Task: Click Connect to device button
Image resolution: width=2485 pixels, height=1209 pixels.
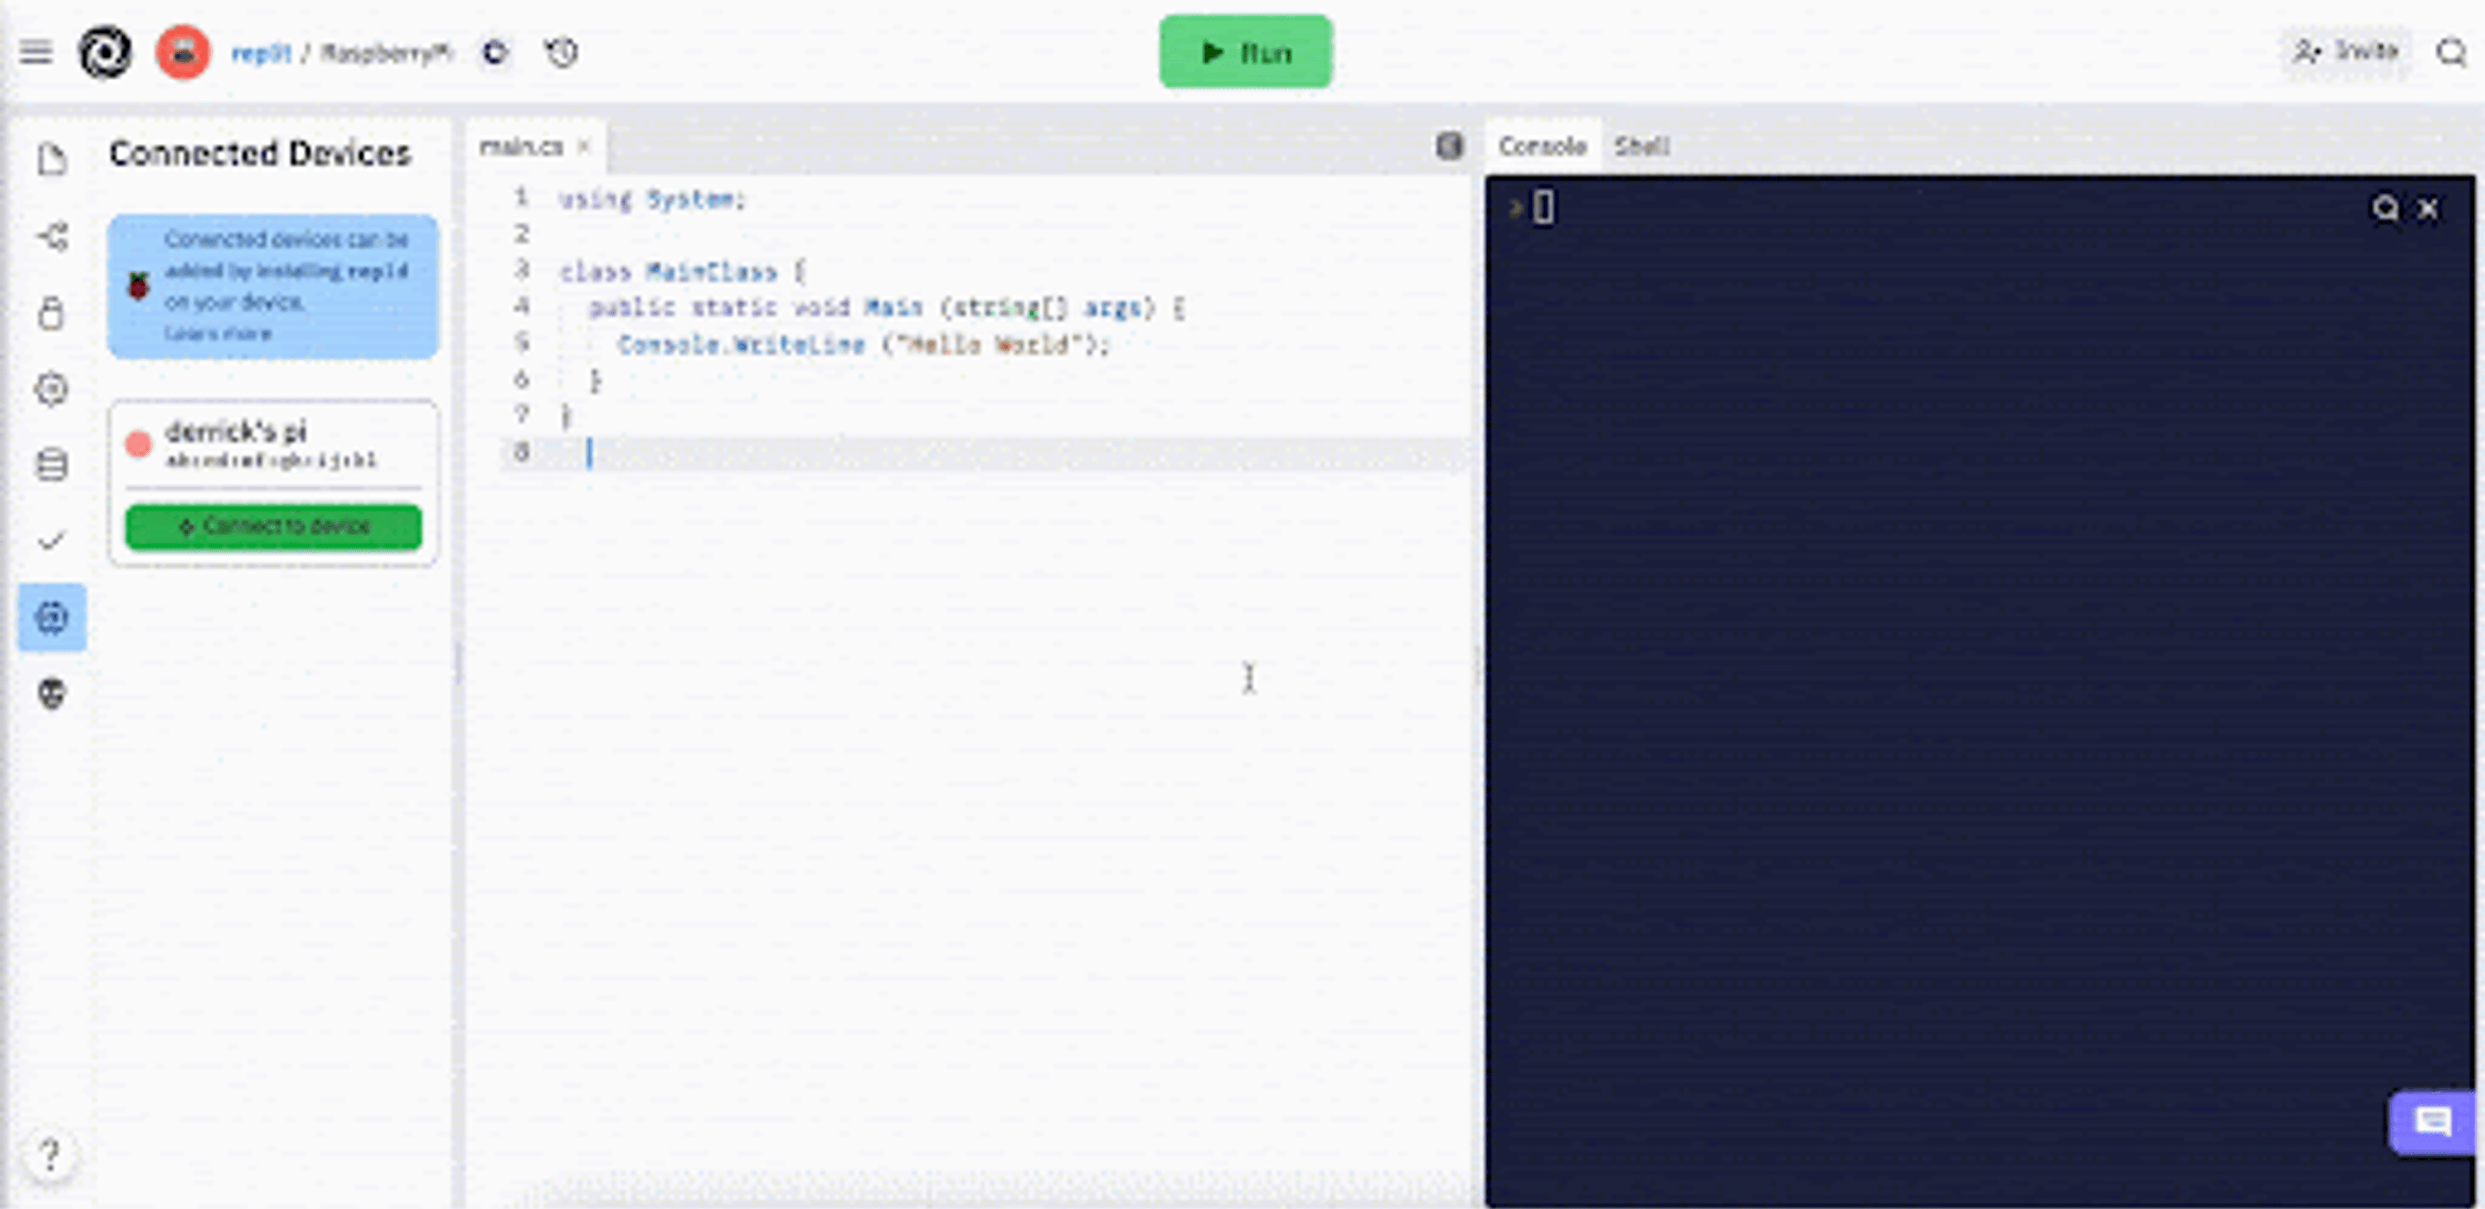Action: coord(274,526)
